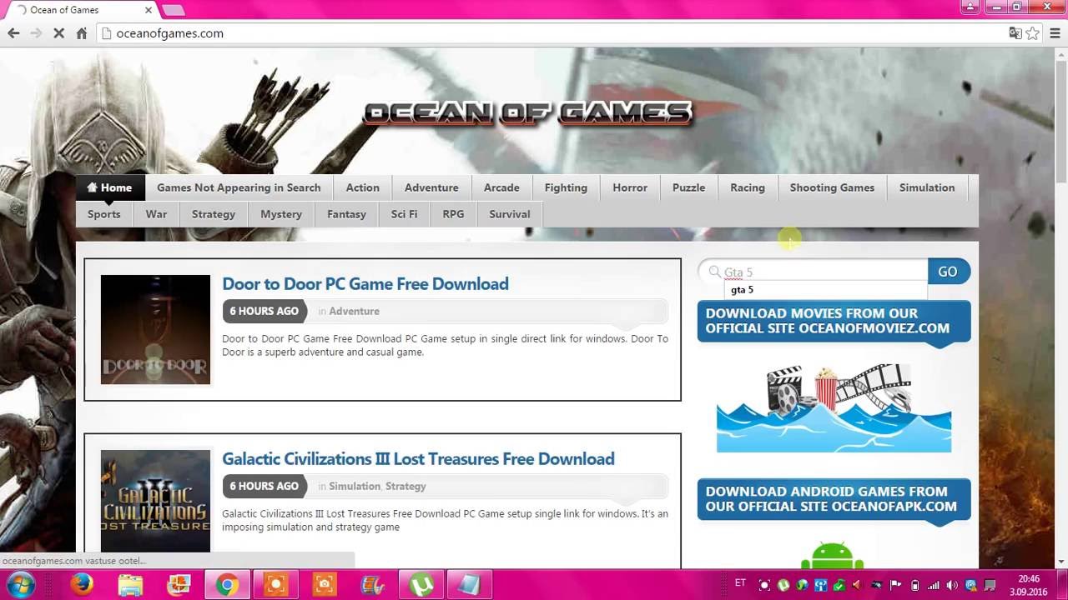Open the Fighting category

click(x=566, y=187)
